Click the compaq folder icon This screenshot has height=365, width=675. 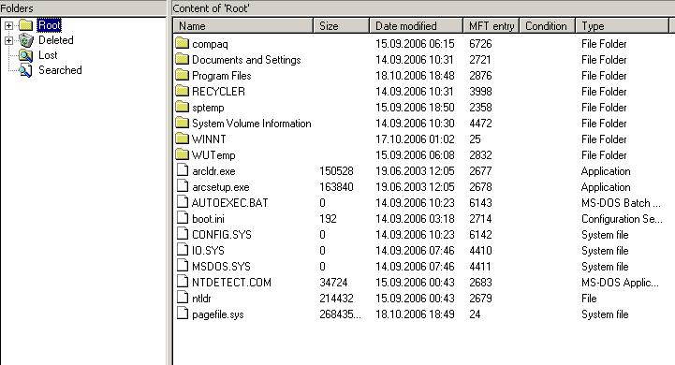183,43
